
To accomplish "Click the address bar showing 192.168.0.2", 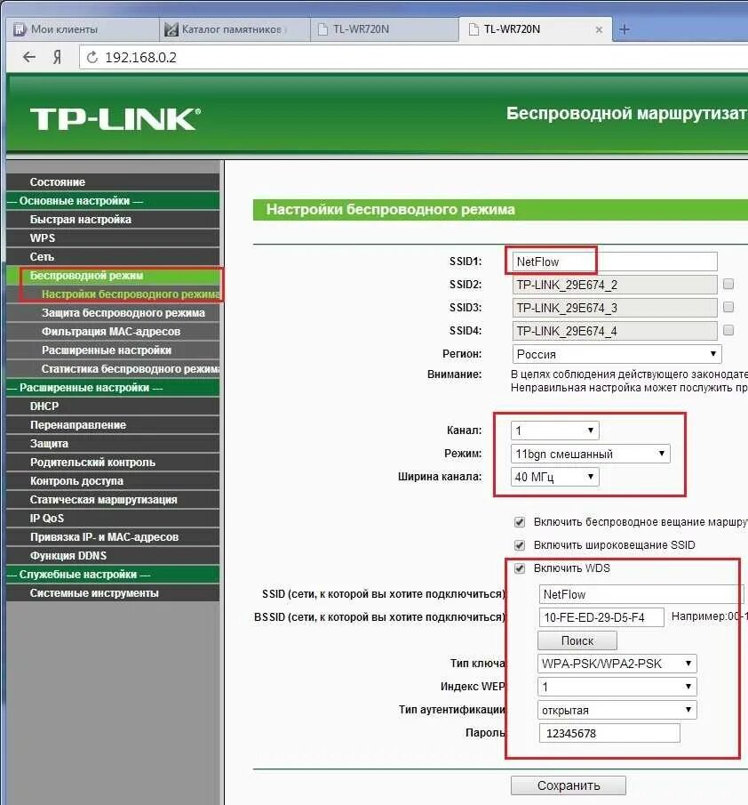I will tap(413, 57).
